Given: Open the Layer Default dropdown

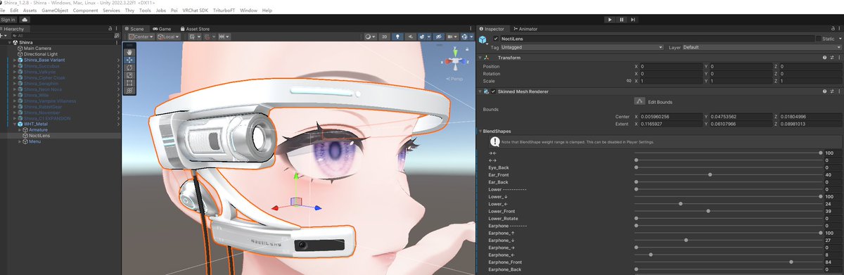Looking at the screenshot, I should tap(761, 47).
